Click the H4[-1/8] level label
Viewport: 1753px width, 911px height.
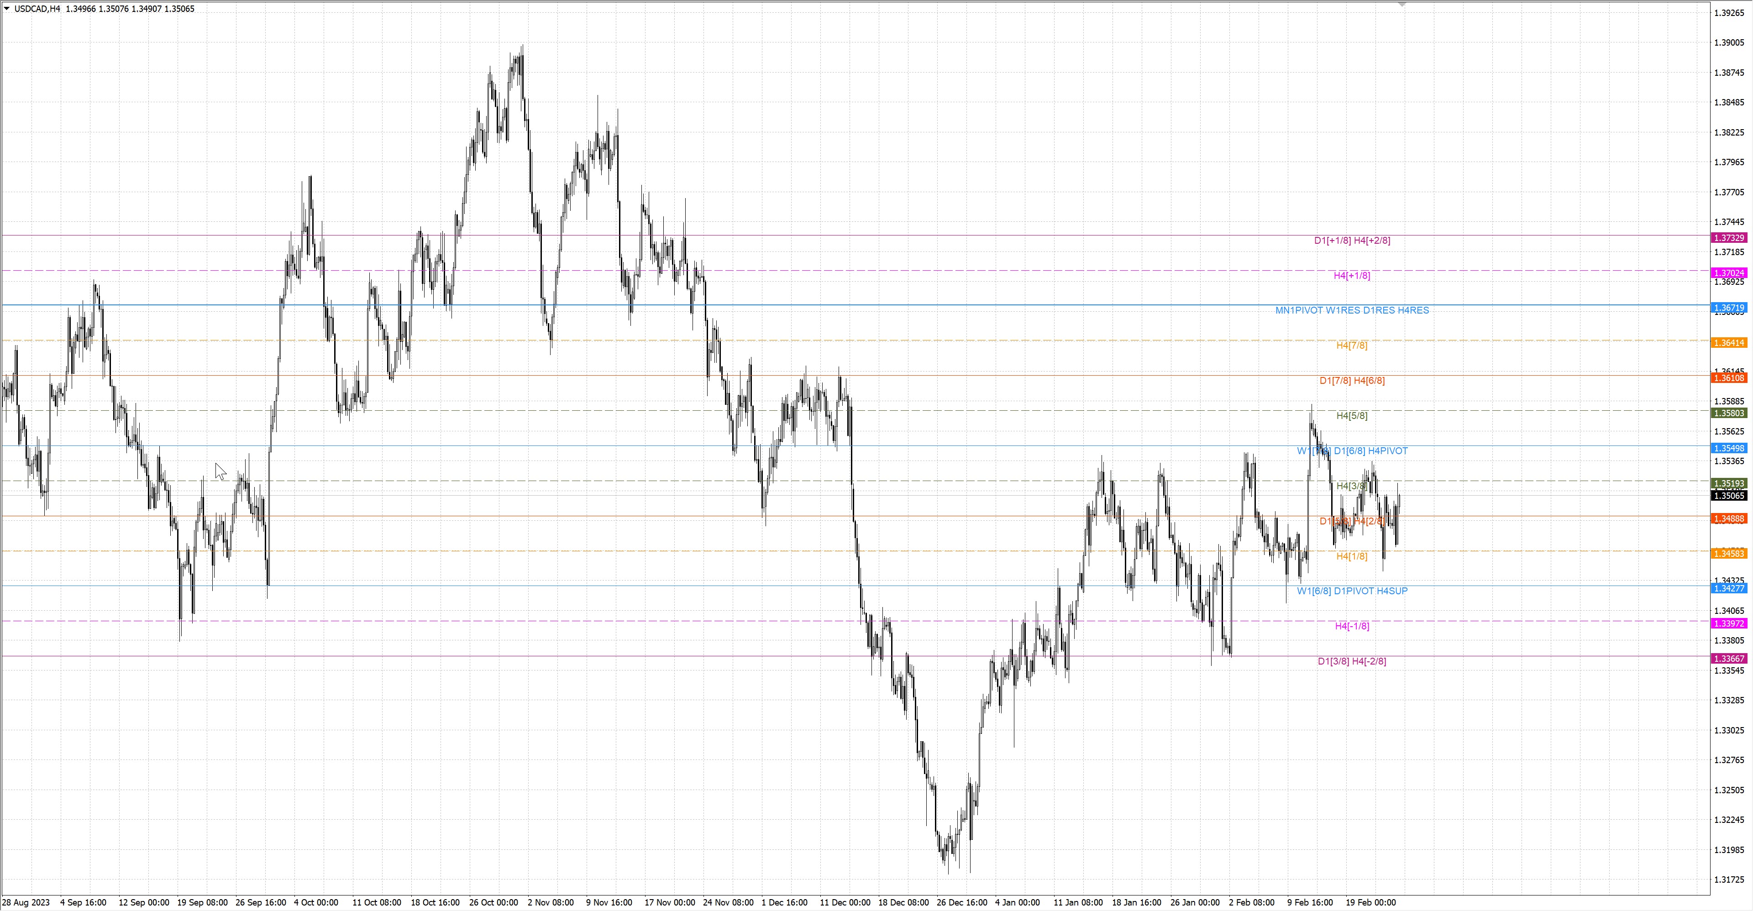(x=1351, y=626)
